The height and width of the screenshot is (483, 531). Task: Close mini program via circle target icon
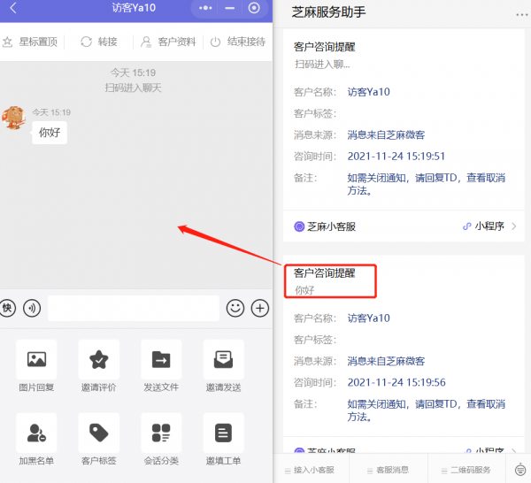[x=254, y=8]
